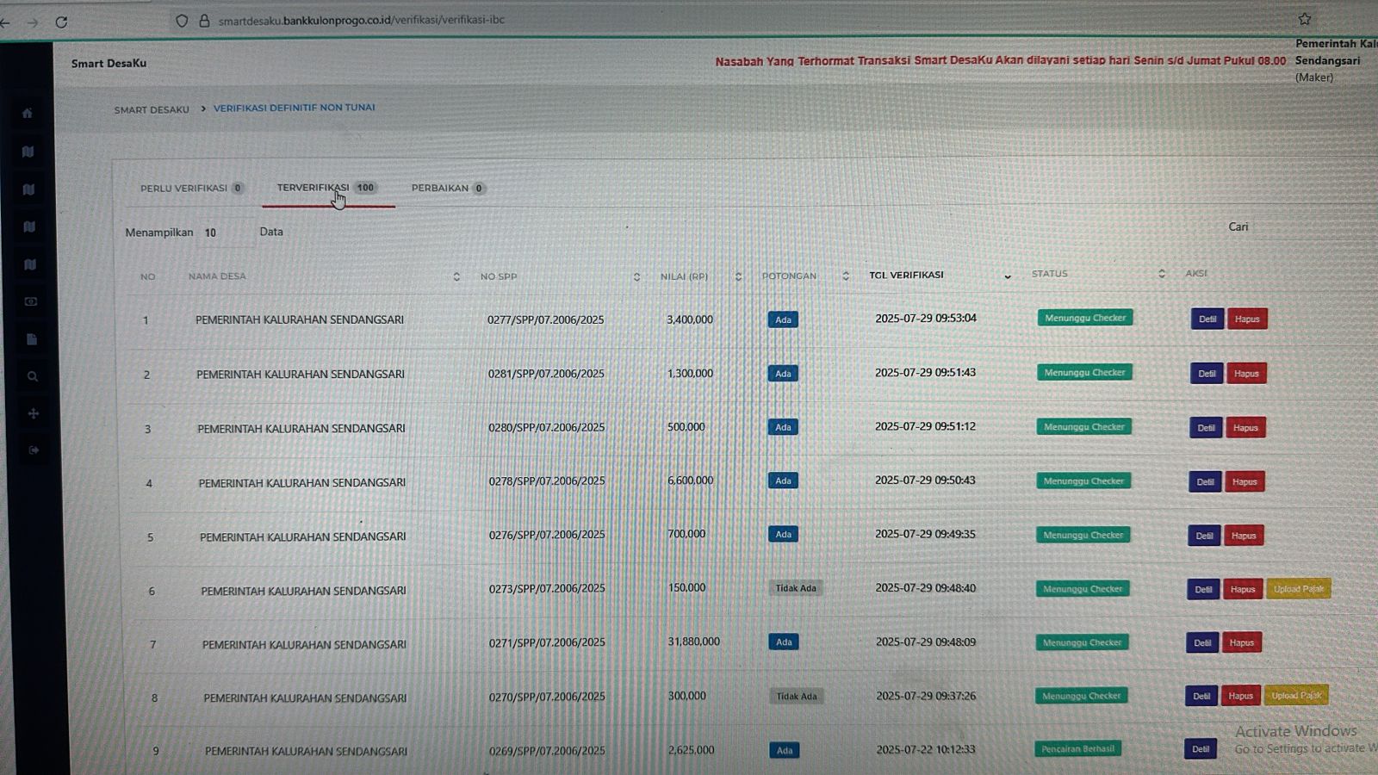Bookmark this page with the star icon

1305,19
